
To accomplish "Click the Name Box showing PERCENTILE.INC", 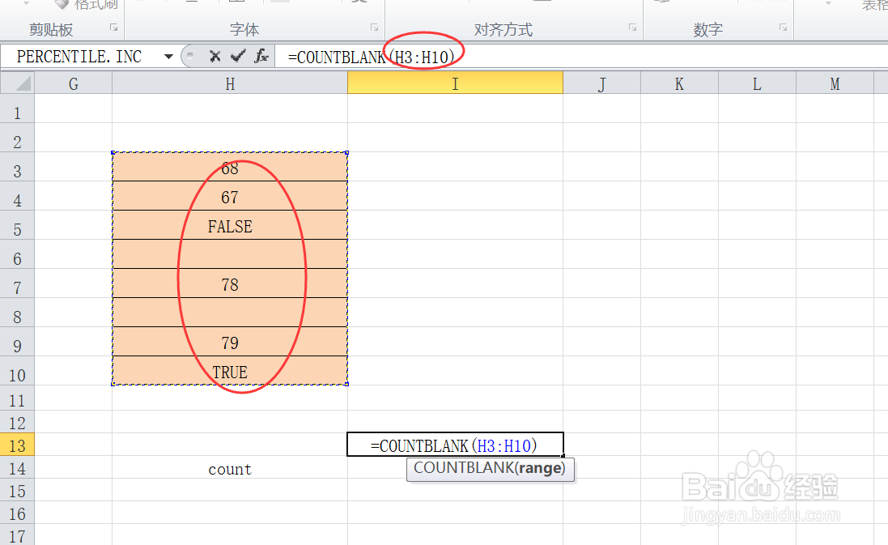I will click(x=81, y=56).
